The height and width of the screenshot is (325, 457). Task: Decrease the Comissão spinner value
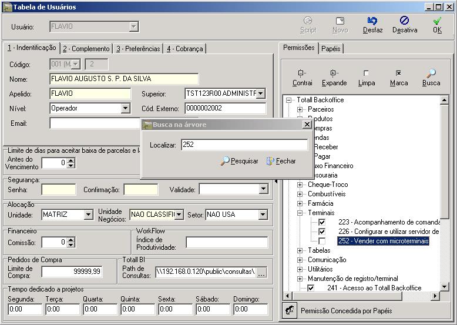(x=71, y=245)
